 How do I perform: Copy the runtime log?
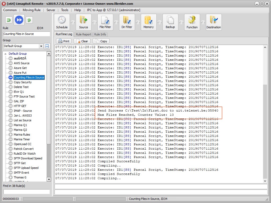tap(101, 41)
